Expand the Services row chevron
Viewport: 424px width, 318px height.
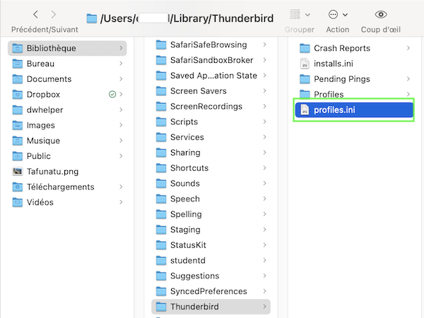click(x=264, y=137)
